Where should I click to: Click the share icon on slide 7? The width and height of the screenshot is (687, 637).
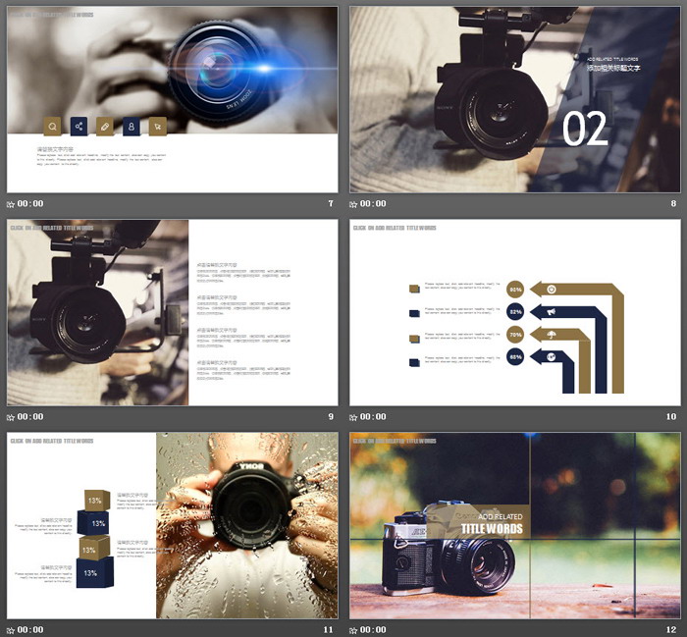coord(79,126)
